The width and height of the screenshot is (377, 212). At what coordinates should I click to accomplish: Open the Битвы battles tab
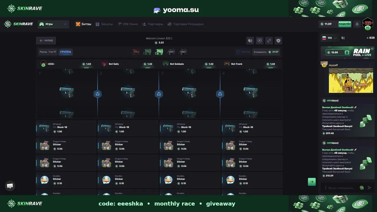(x=83, y=24)
